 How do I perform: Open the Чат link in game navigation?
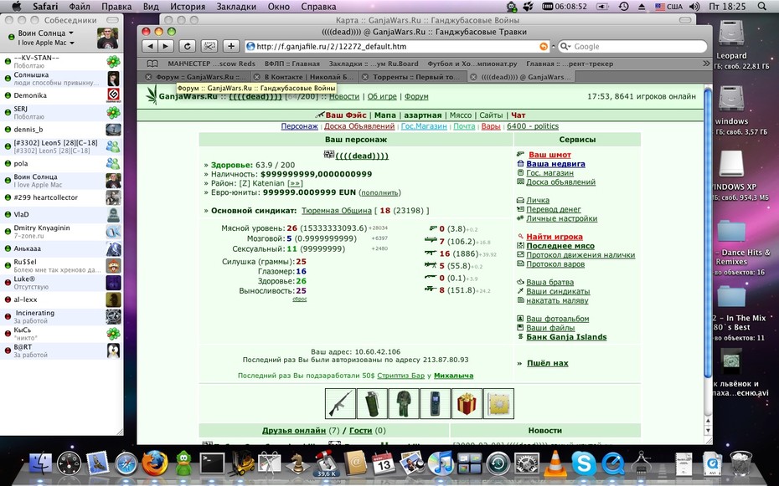pos(518,115)
